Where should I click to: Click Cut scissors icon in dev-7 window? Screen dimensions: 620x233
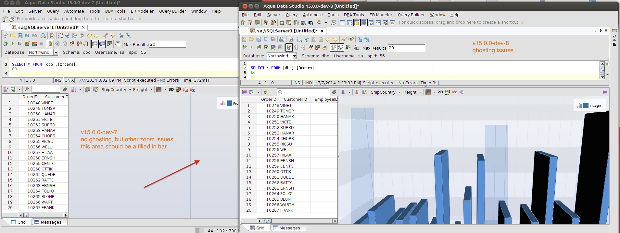point(68,36)
